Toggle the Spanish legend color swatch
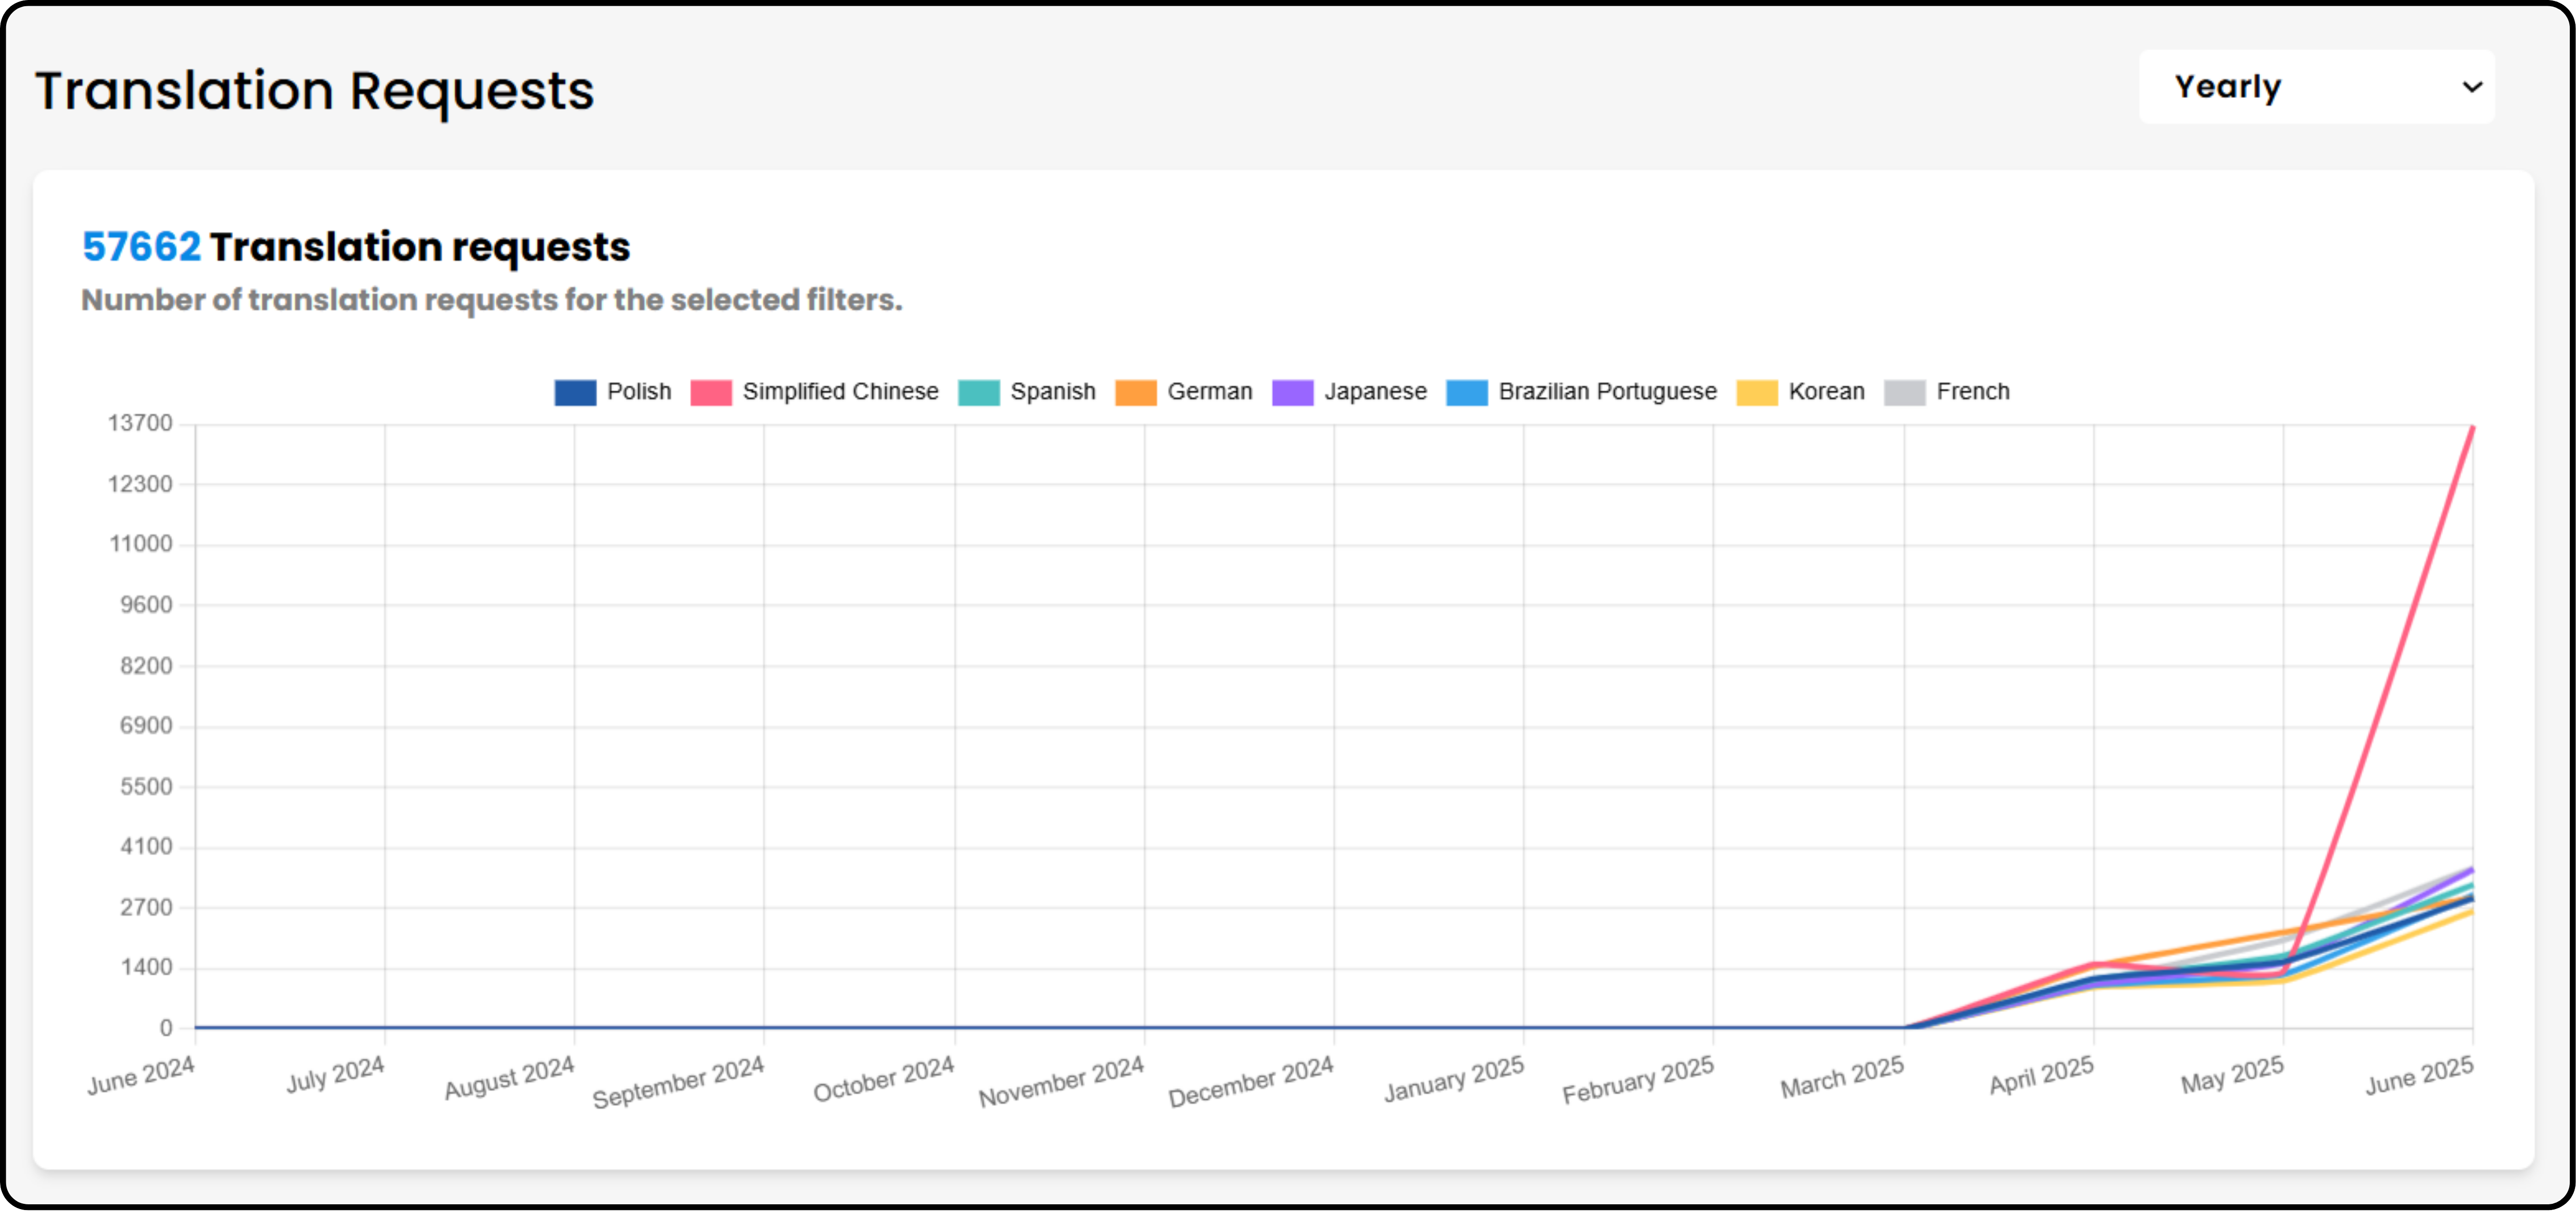The width and height of the screenshot is (2576, 1211). click(x=979, y=392)
